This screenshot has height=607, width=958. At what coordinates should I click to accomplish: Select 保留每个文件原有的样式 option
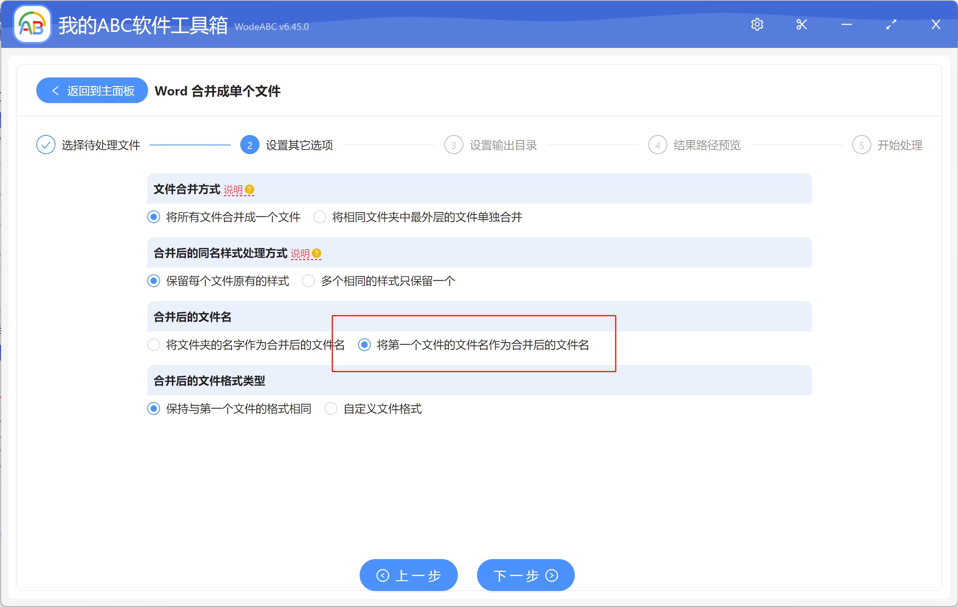153,281
